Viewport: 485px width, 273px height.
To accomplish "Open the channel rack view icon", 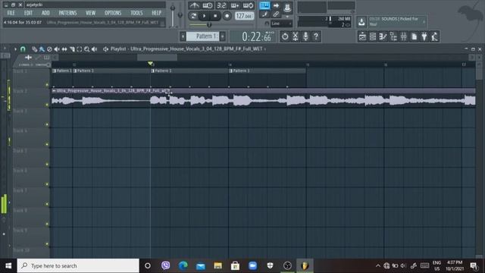I will 373,36.
